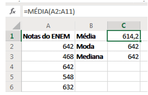Click inside the formula bar with =MÉDIA(A2:A11)
Image resolution: width=148 pixels, height=95 pixels.
pyautogui.click(x=85, y=11)
